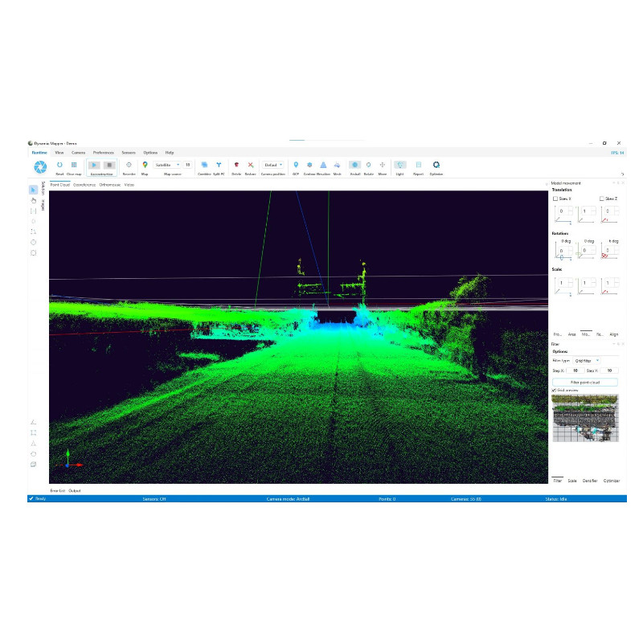Click the Combine point clouds icon

(204, 165)
